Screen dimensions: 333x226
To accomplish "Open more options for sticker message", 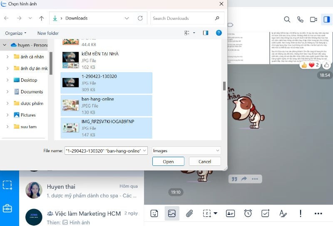I will tap(255, 179).
